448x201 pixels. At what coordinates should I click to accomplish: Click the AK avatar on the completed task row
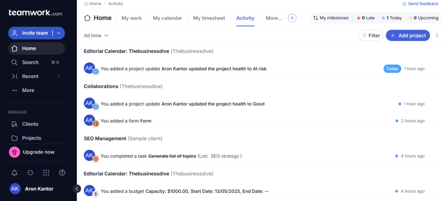coord(90,155)
